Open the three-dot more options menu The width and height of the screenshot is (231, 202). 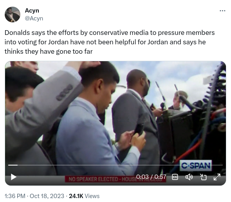[x=222, y=11]
